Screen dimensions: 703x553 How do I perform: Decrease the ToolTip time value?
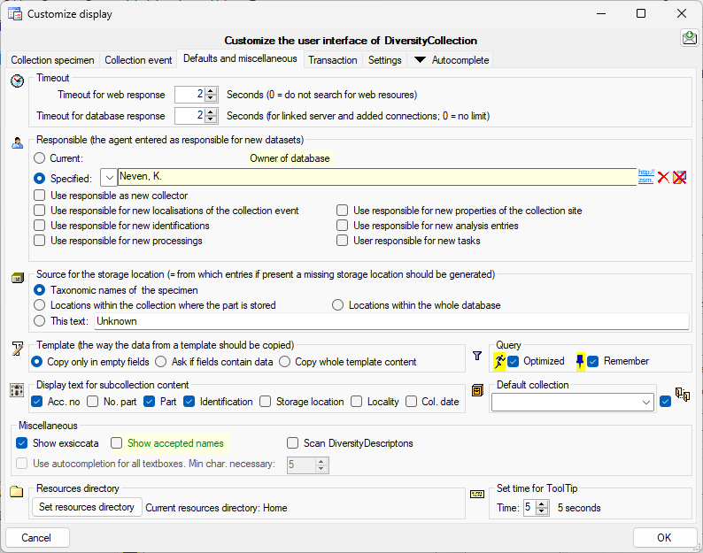coord(542,511)
